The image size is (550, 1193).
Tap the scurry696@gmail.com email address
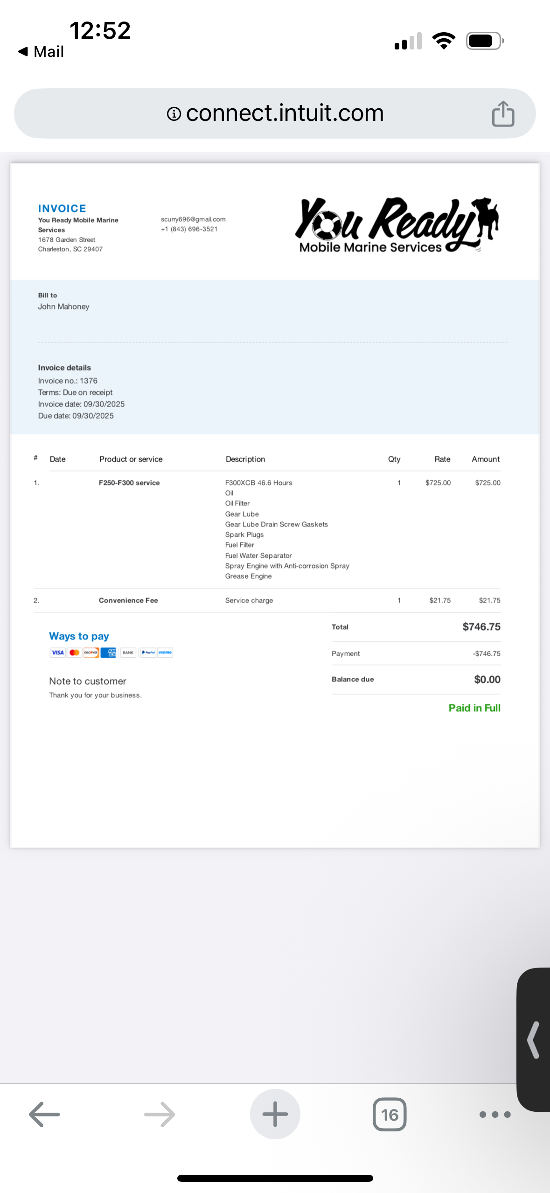coord(193,219)
